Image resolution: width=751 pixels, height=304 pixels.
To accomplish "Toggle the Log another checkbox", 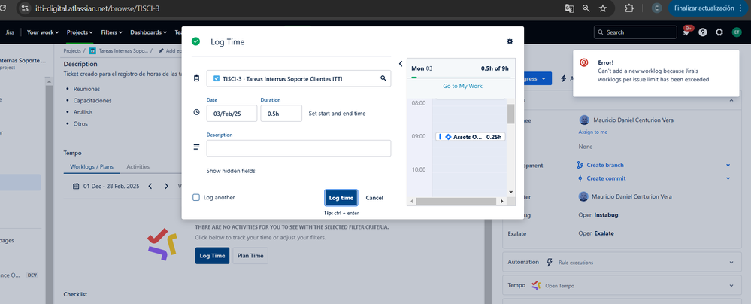I will coord(196,197).
